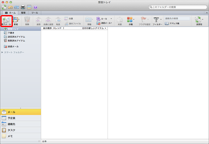Screen dimensions: 209x144
Task: Click the printer icon
Action: pyautogui.click(x=23, y=7)
